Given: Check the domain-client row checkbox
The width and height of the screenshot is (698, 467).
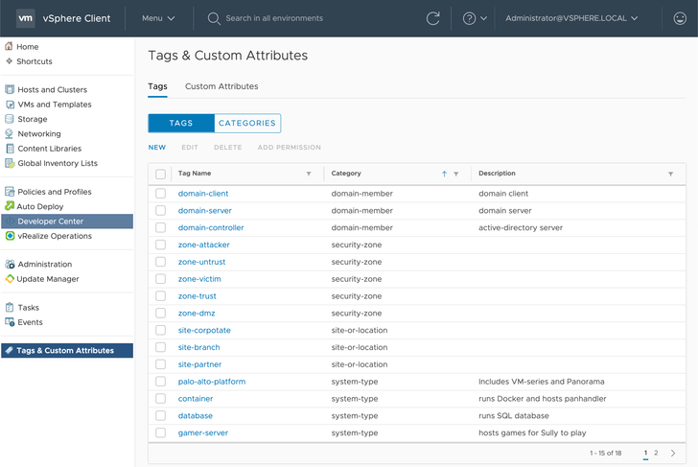Looking at the screenshot, I should 160,194.
